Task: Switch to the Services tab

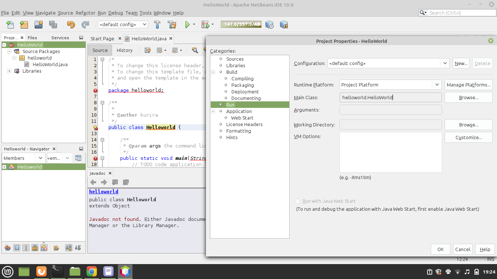Action: [60, 37]
